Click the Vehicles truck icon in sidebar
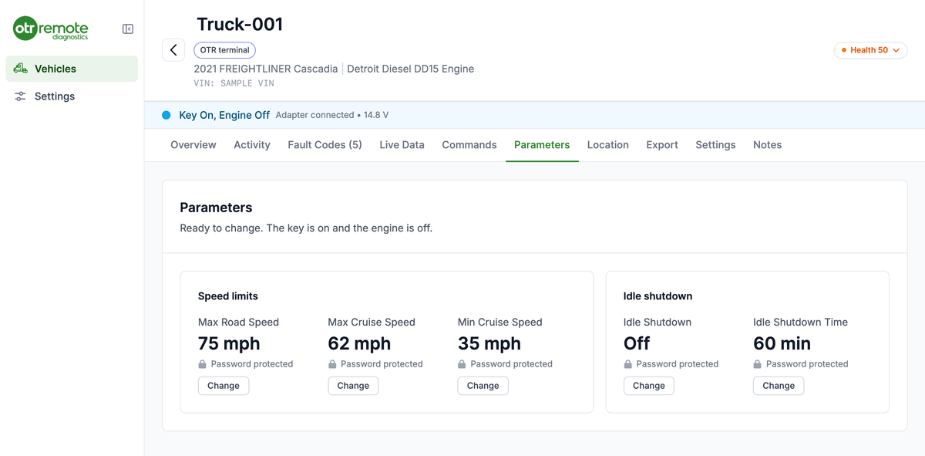The width and height of the screenshot is (925, 456). pos(21,69)
